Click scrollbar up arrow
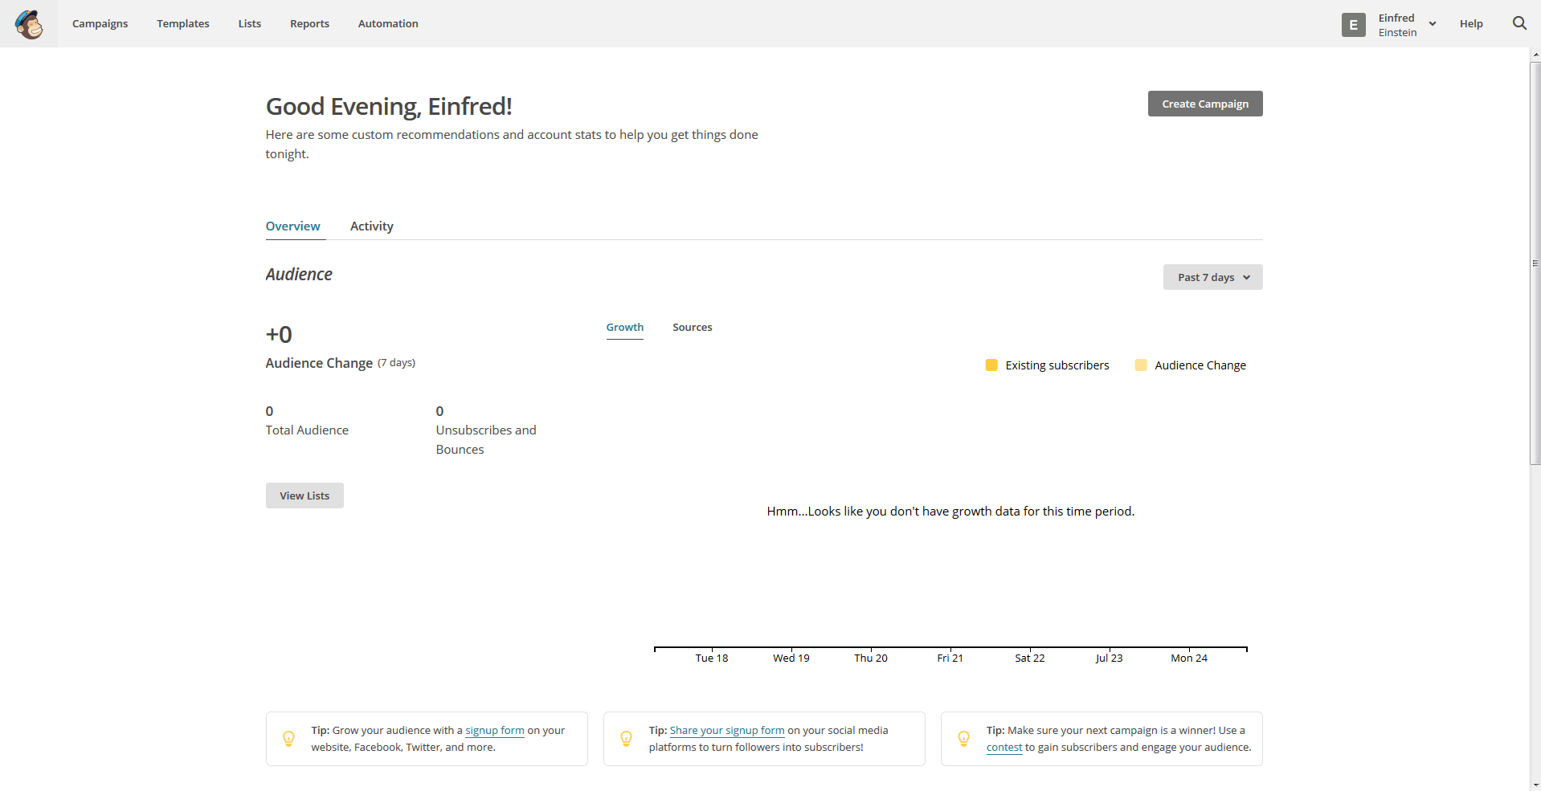Viewport: 1541px width, 791px height. [x=1535, y=55]
